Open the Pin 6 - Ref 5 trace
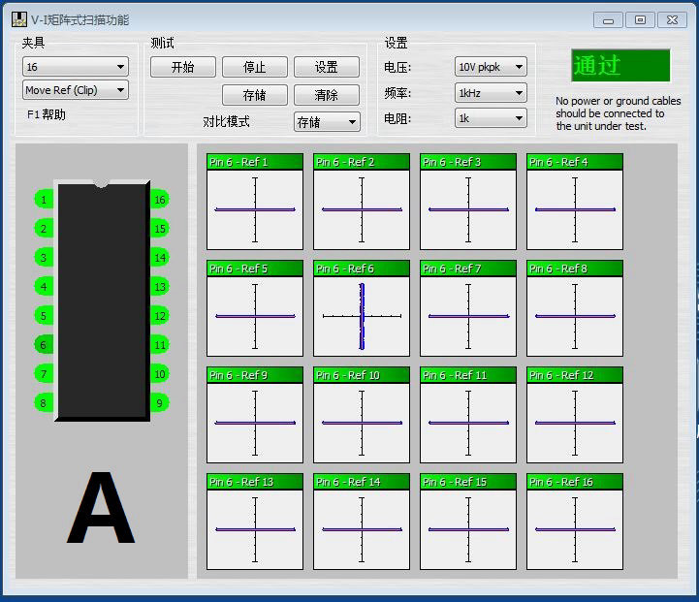 tap(255, 308)
